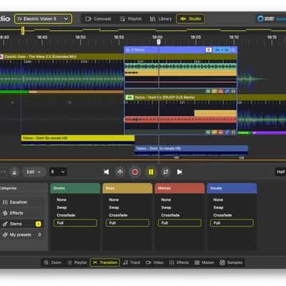Choose Crossfade for the Melody stem
286x286 pixels.
[170, 215]
